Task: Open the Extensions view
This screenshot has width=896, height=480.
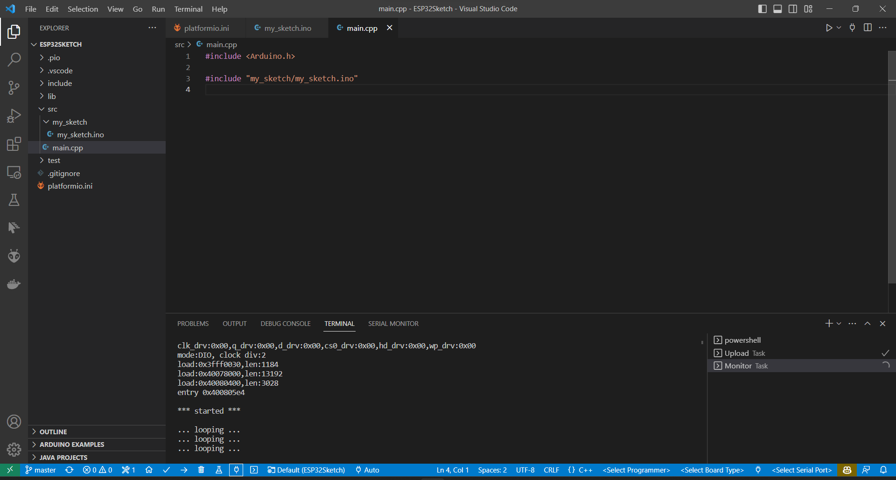Action: 14,144
